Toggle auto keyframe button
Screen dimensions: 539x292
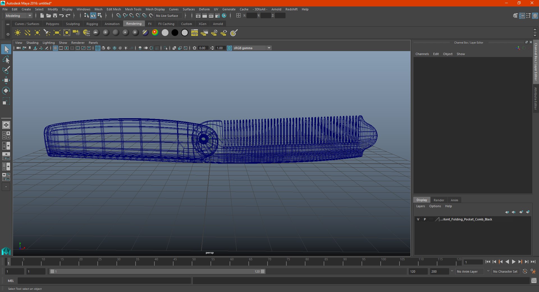pyautogui.click(x=525, y=272)
